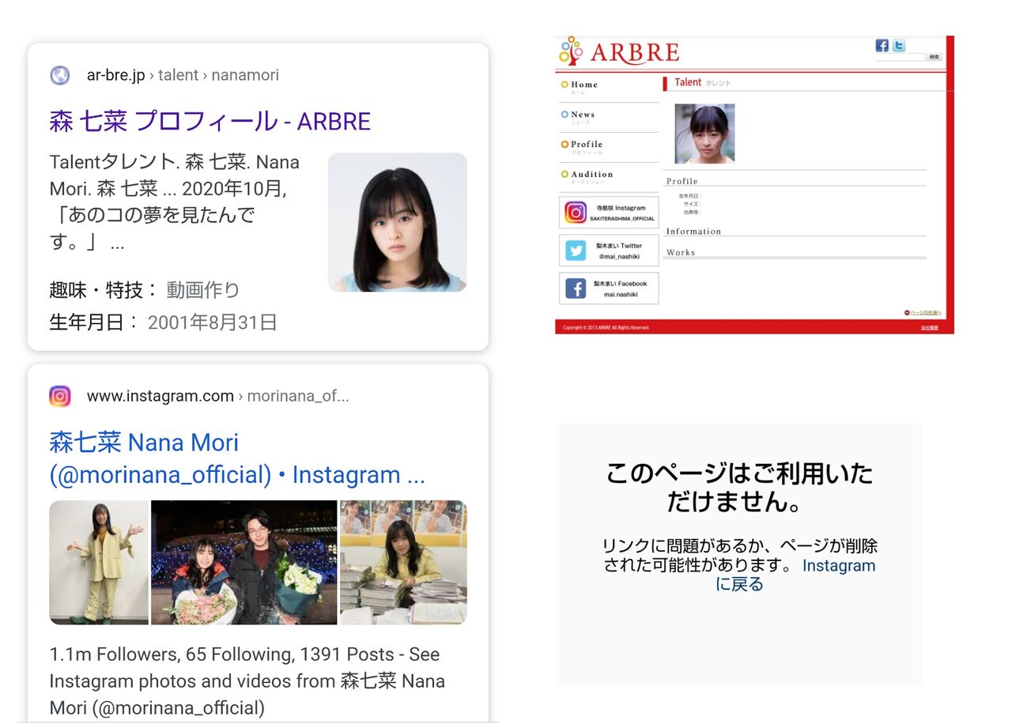Click the Instagramに戻る link
The width and height of the screenshot is (1012, 724).
pyautogui.click(x=795, y=575)
